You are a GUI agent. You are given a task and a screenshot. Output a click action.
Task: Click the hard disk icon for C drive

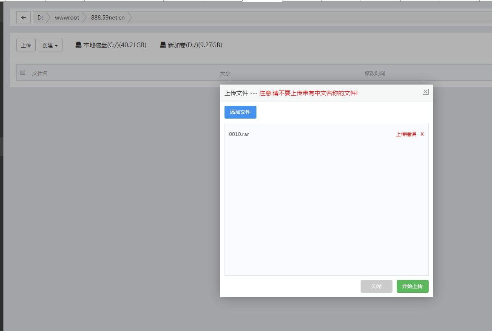(78, 45)
